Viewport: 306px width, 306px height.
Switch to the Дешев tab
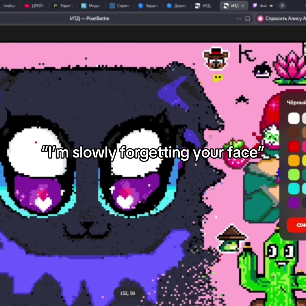[x=177, y=6]
